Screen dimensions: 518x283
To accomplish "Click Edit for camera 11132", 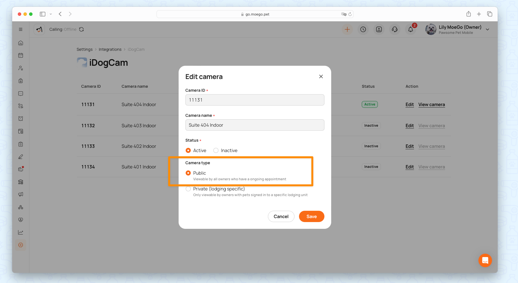I will point(409,126).
